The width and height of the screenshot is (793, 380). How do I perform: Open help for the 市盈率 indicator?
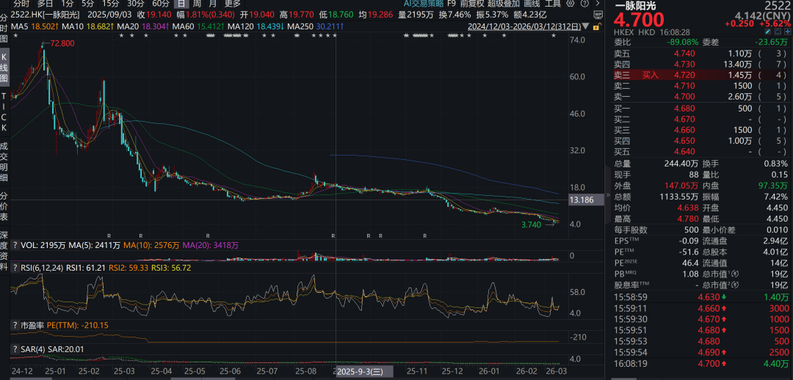pyautogui.click(x=14, y=325)
